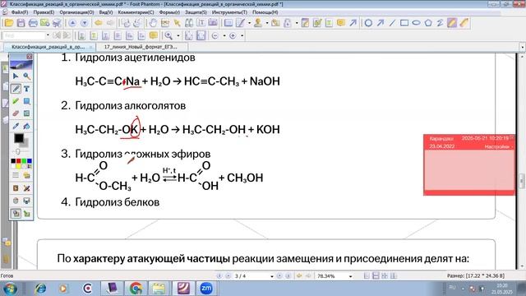526x296 pixels.
Task: Click zoom out minus button in toolbar
Action: (x=215, y=35)
